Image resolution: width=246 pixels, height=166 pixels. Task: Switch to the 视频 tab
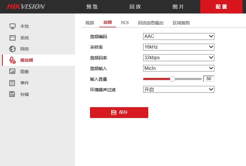point(90,23)
